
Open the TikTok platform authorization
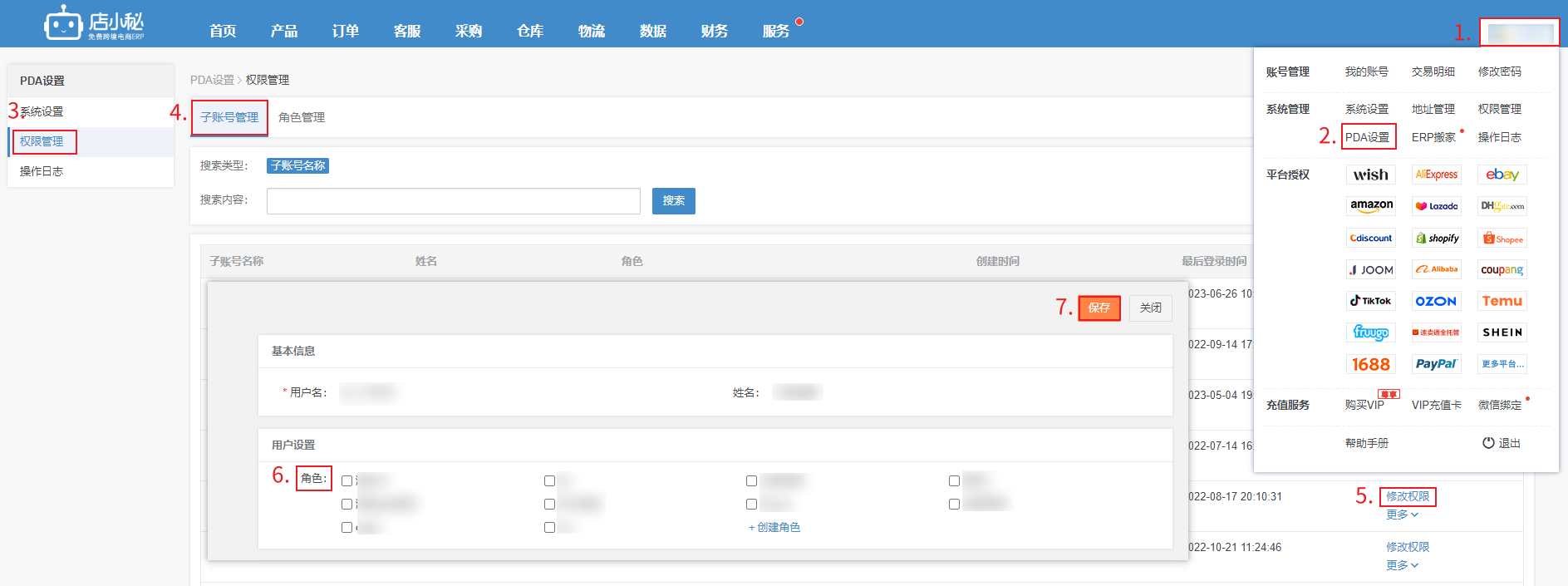(x=1370, y=301)
